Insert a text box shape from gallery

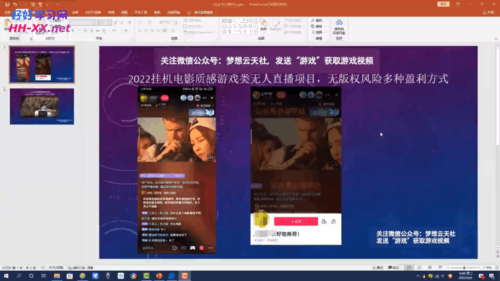[x=225, y=21]
